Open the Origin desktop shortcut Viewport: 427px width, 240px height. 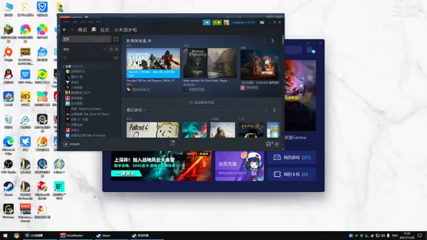(9, 54)
